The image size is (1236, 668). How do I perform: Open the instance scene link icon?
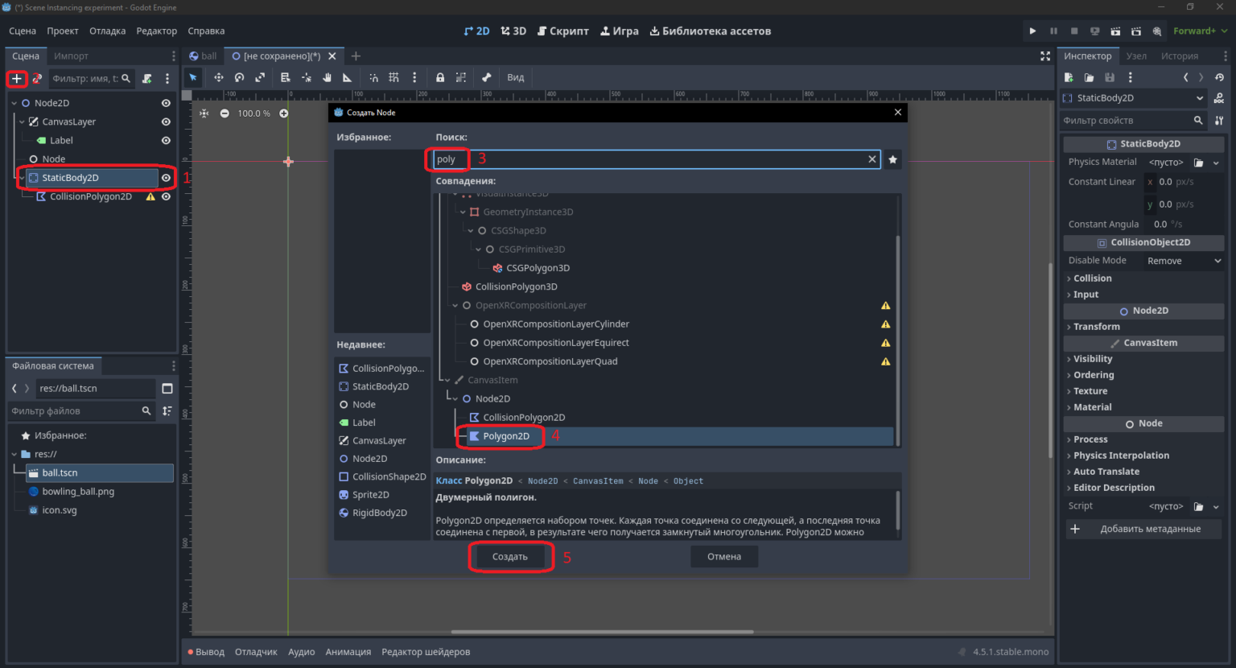[37, 78]
